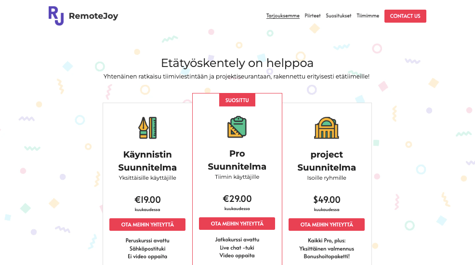Click OTA MEIHIN YHTEYTTÄ under Pro plan
Viewport: 475px width, 265px height.
tap(237, 224)
